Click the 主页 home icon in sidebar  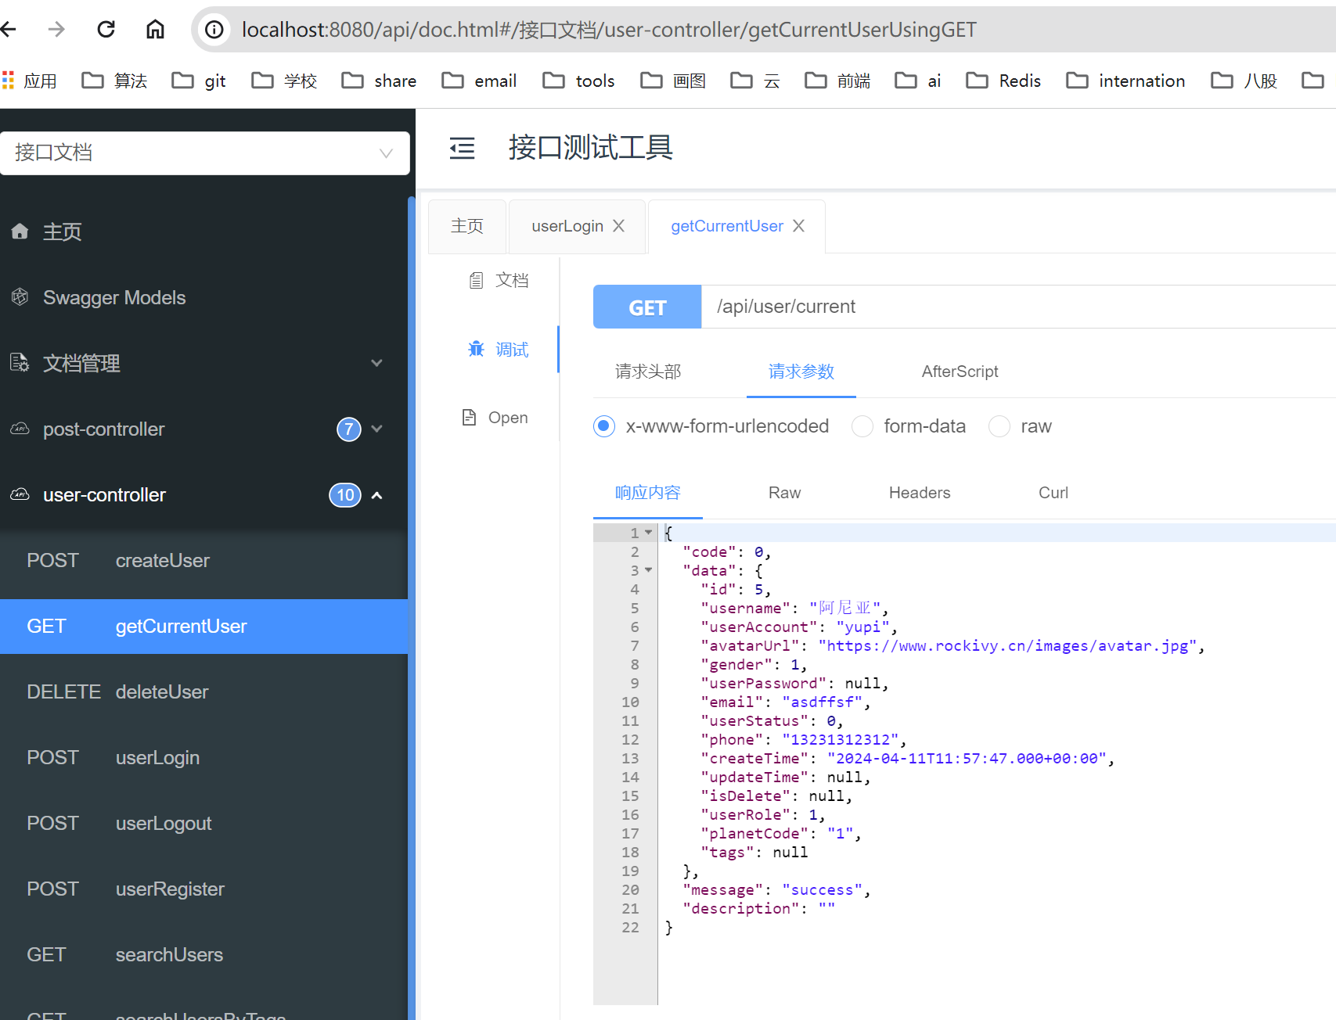[x=20, y=232]
